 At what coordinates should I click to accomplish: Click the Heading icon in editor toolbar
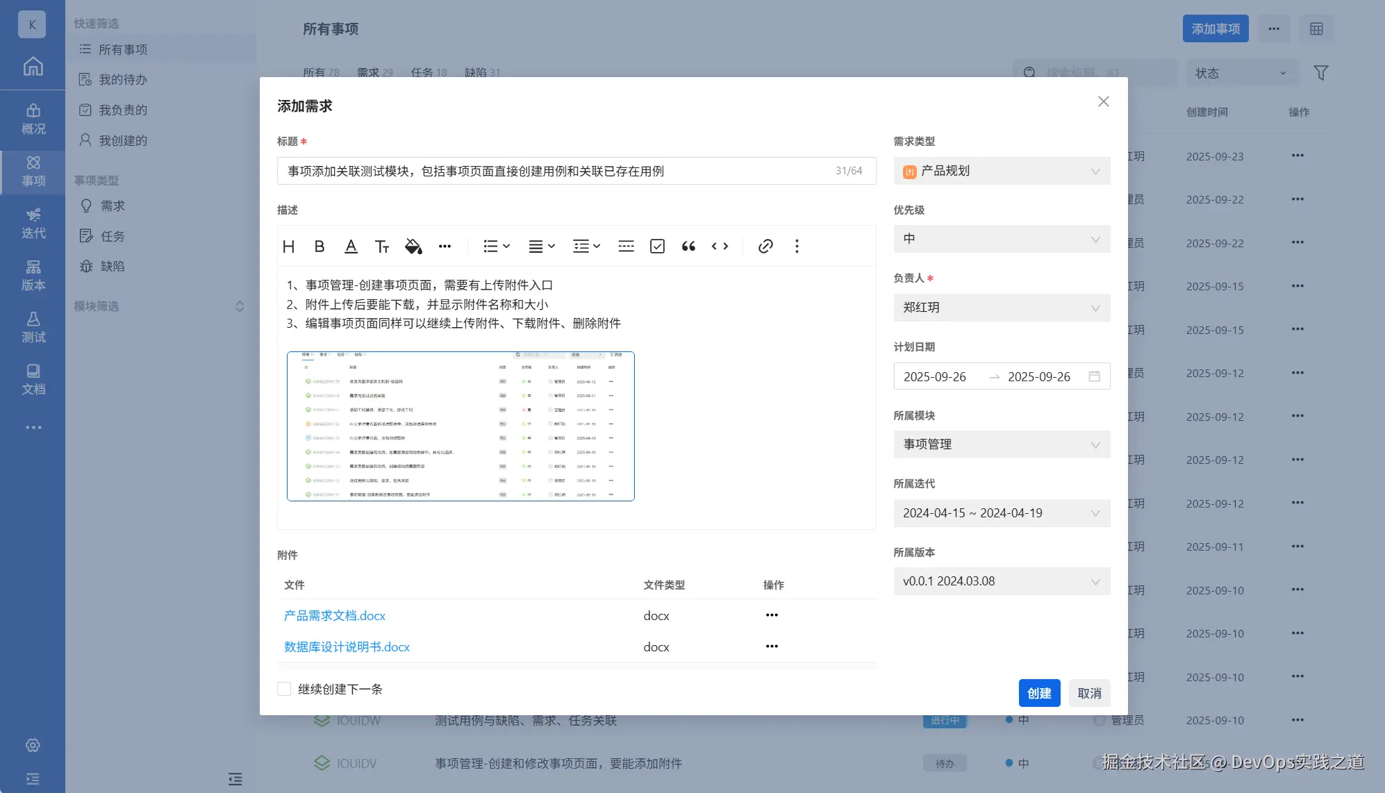click(x=289, y=247)
